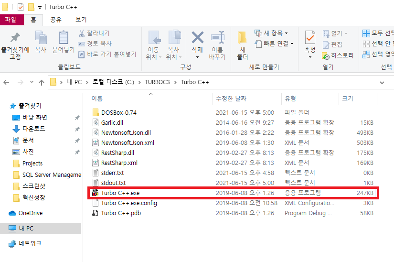
Task: Click the red X Delete icon
Action: click(x=198, y=37)
